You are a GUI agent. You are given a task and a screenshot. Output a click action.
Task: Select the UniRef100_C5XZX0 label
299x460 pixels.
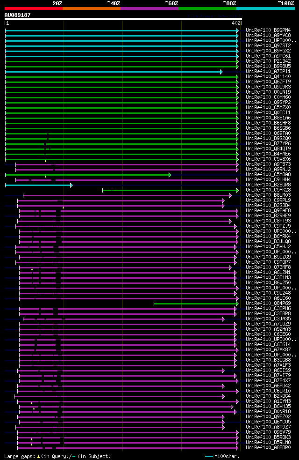coord(268,108)
